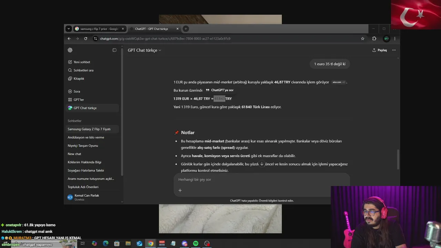Click the chatgpt.com address bar URL
Image resolution: width=441 pixels, height=248 pixels.
165,39
